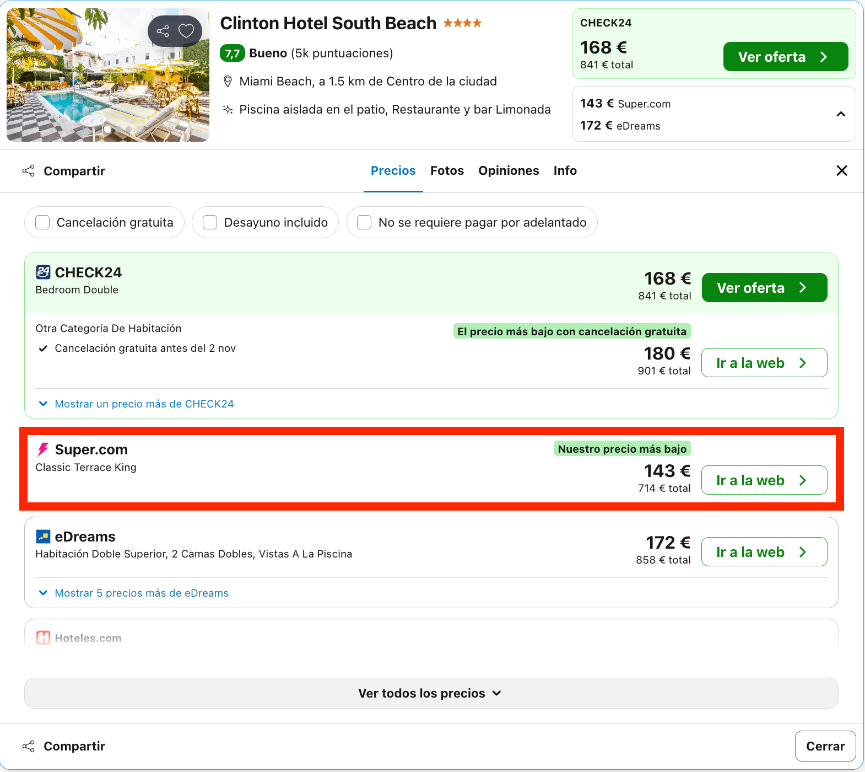Click the eDreams logo icon
The image size is (865, 772).
click(x=43, y=537)
